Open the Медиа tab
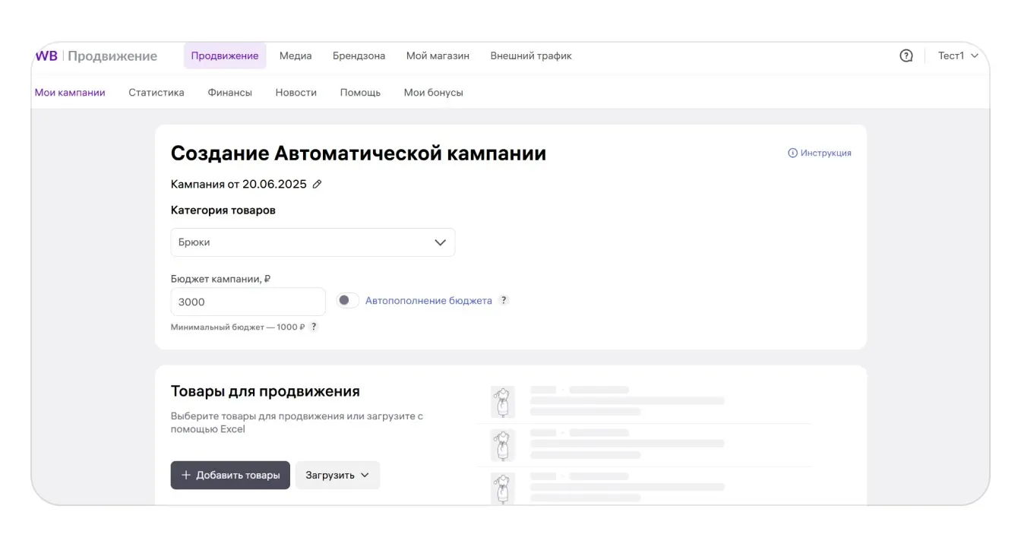The height and width of the screenshot is (547, 1021). coord(296,55)
